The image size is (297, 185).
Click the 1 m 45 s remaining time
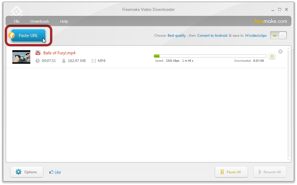(188, 61)
